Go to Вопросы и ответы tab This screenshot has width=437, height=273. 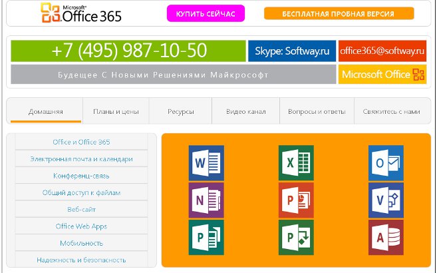(x=317, y=111)
